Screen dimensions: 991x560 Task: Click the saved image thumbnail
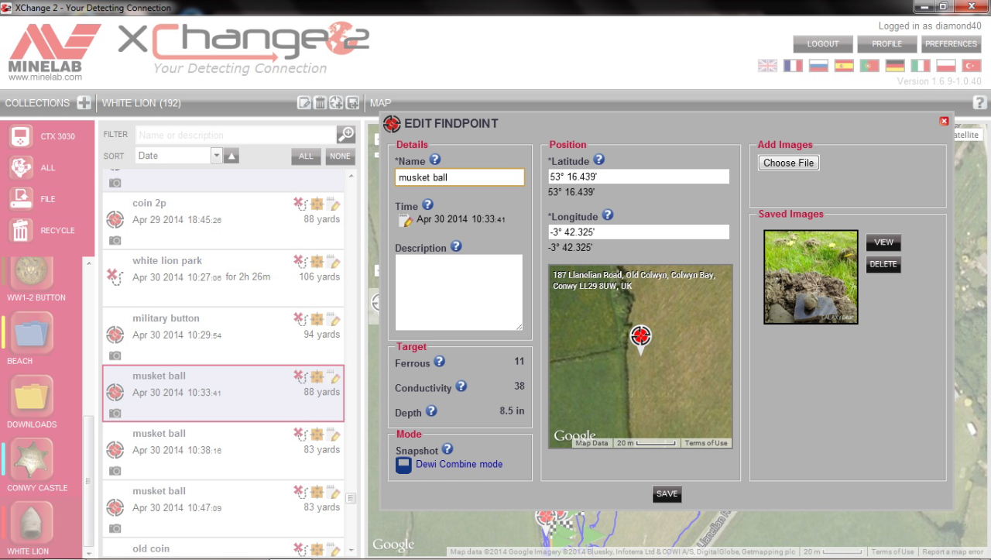click(x=811, y=277)
